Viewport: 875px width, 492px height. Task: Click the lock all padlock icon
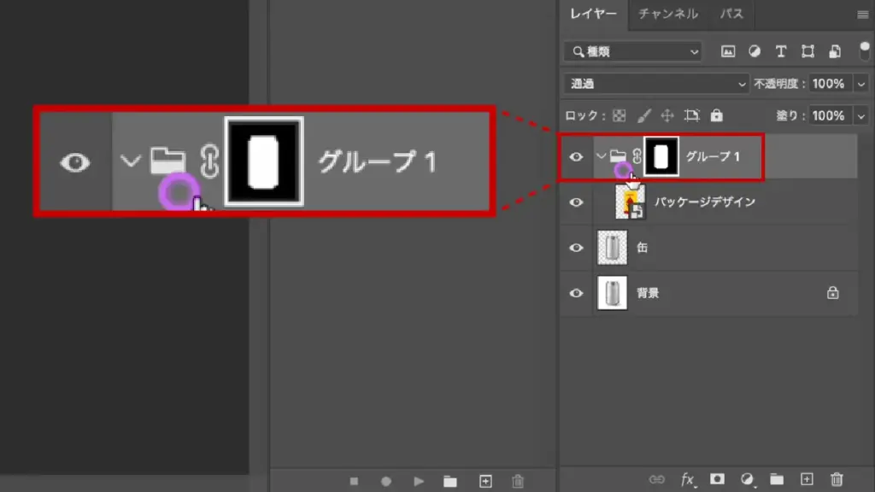(x=716, y=115)
